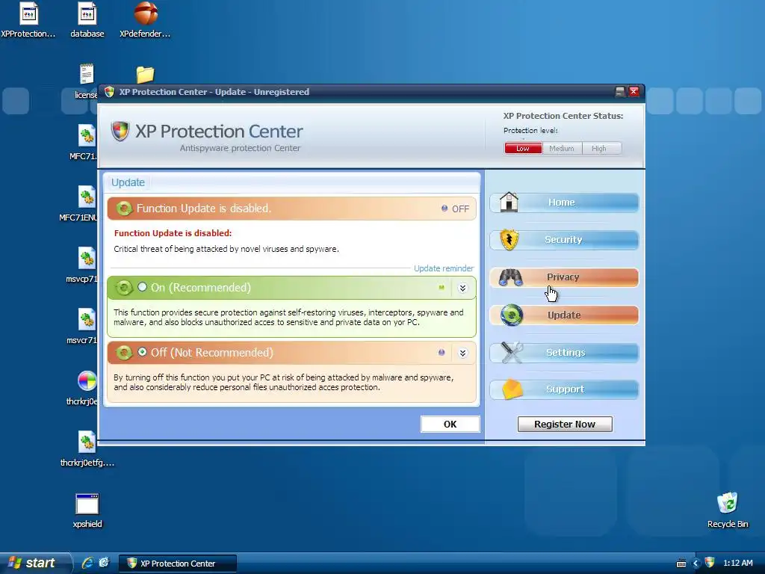Click the update icon in disabled banner
This screenshot has width=765, height=574.
tap(124, 209)
